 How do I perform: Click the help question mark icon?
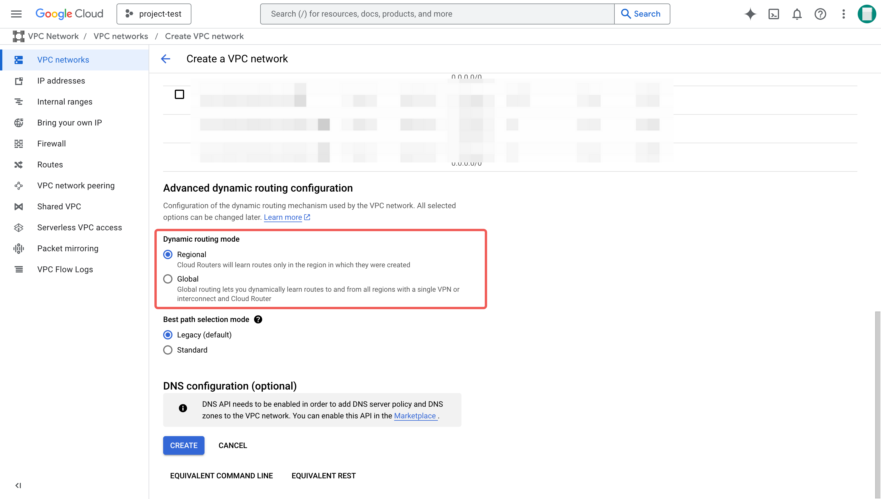pyautogui.click(x=820, y=14)
